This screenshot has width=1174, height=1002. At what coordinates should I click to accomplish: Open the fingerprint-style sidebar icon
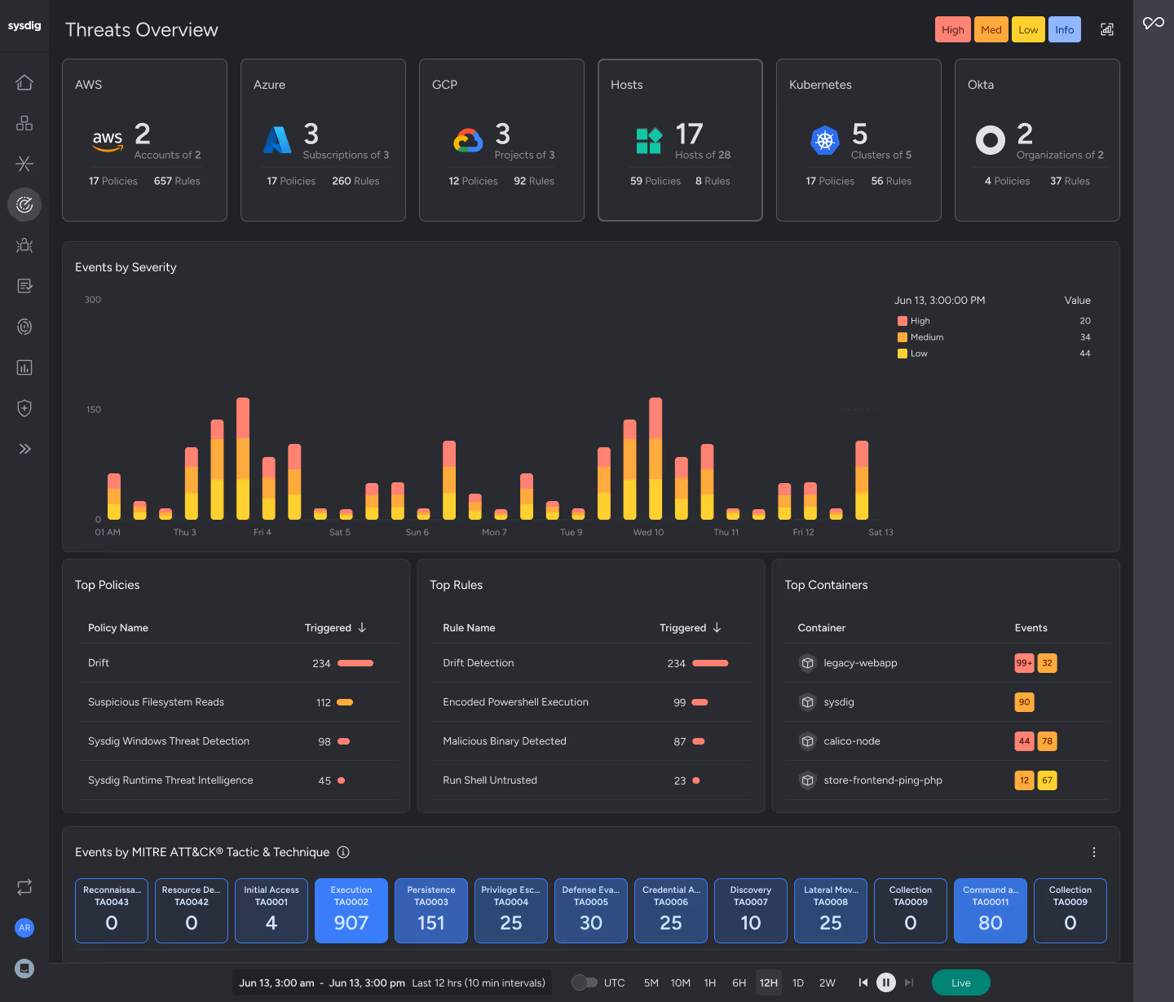click(24, 327)
